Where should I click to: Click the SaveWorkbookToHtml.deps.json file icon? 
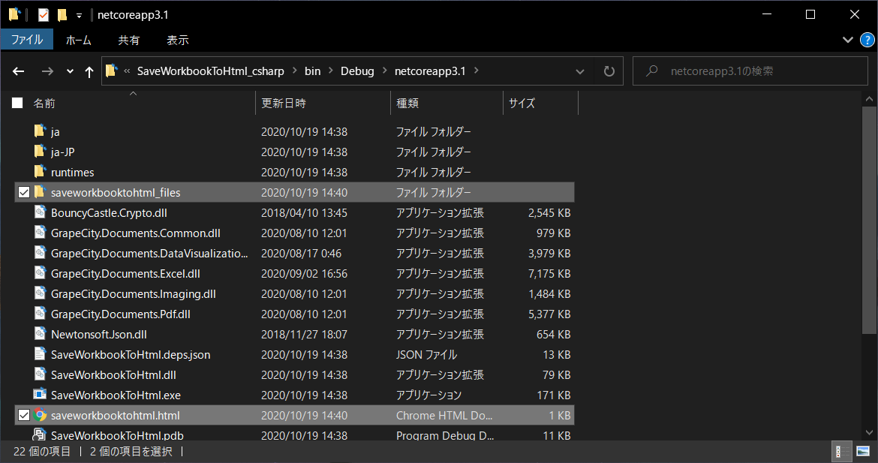pyautogui.click(x=40, y=354)
